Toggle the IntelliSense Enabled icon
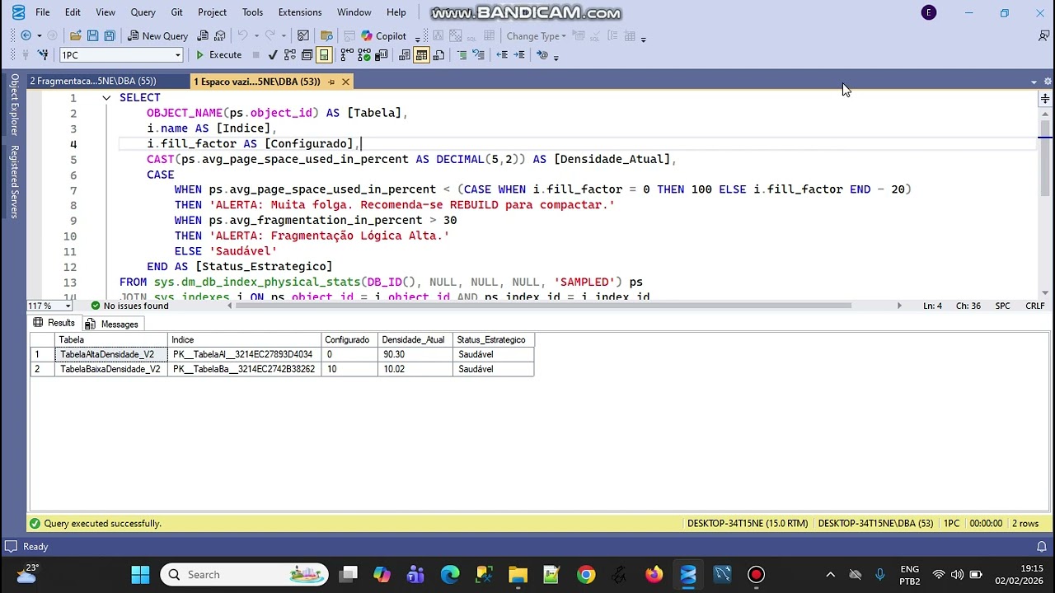The image size is (1055, 593). coord(324,55)
